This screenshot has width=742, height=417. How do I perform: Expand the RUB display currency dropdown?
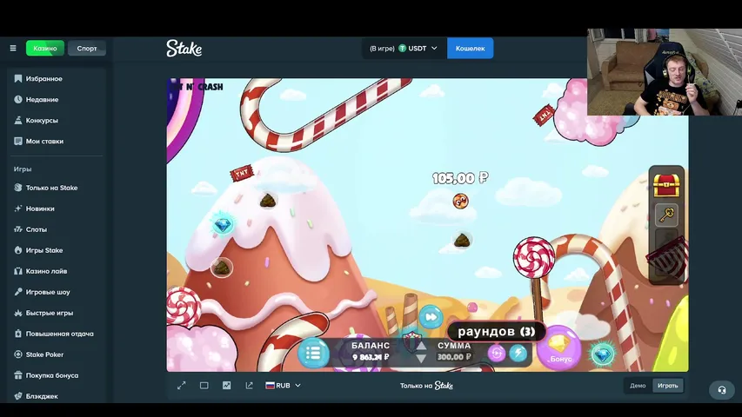[284, 386]
